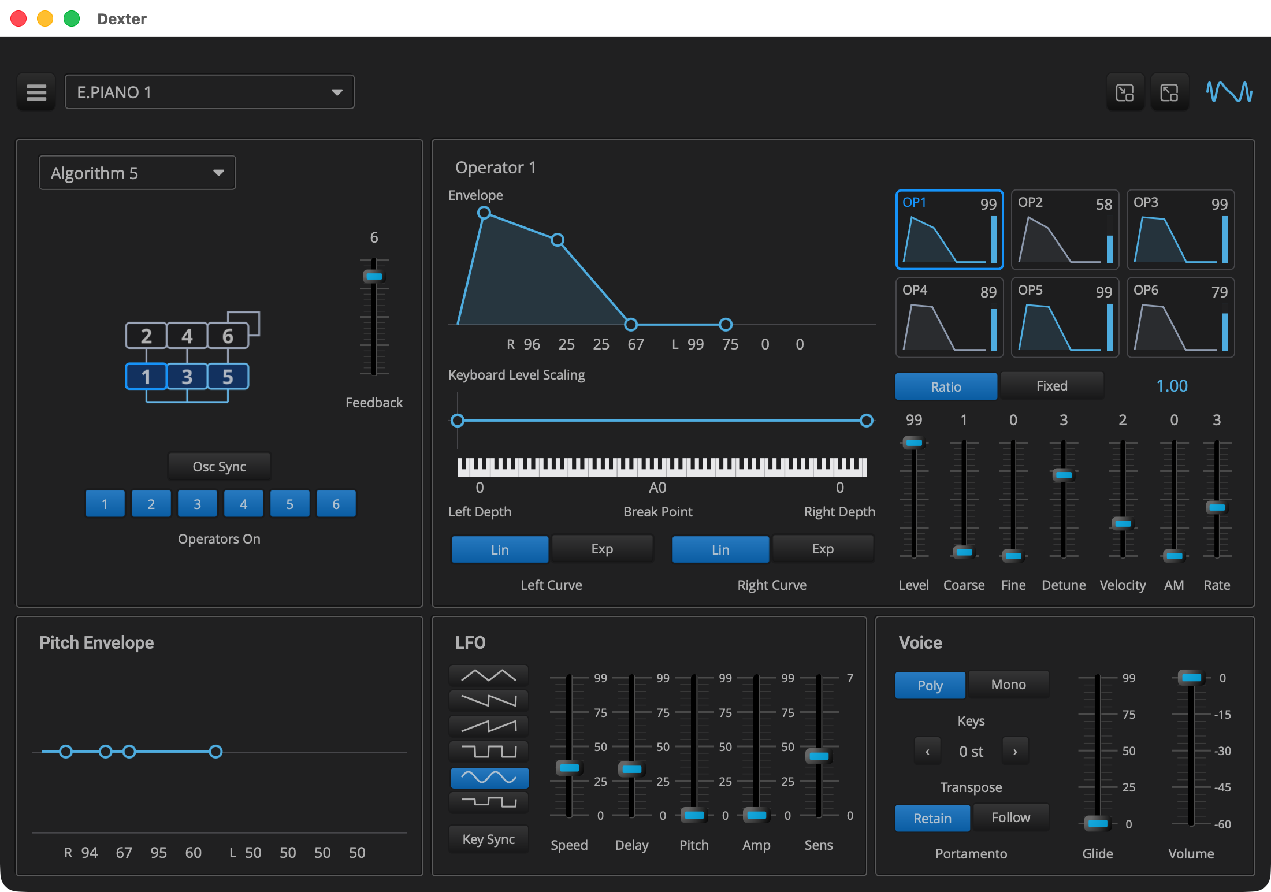Set left curve to Lin

point(500,549)
